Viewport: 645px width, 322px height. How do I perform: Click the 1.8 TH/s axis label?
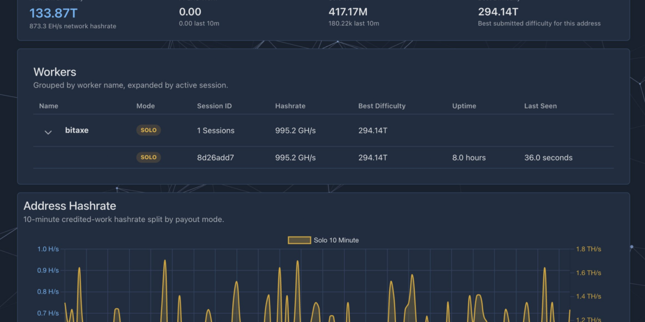tap(589, 249)
